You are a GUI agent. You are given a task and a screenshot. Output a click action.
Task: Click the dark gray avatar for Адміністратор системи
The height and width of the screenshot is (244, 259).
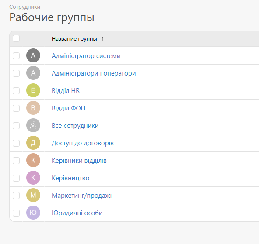click(33, 55)
